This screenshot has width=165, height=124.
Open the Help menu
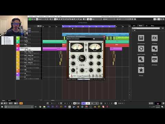coord(60,17)
